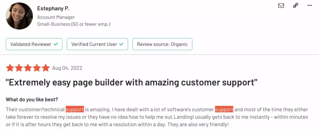Click the Verified Current User badge

pyautogui.click(x=97, y=44)
